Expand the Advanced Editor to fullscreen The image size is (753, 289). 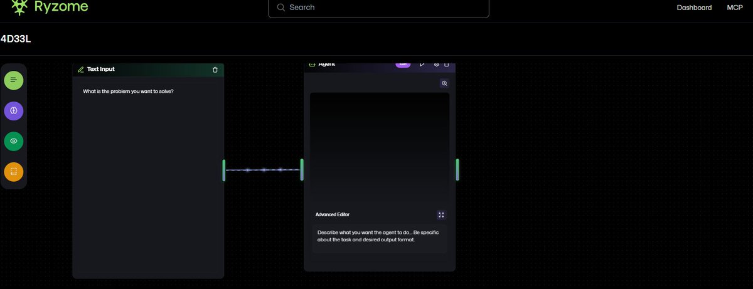point(441,214)
